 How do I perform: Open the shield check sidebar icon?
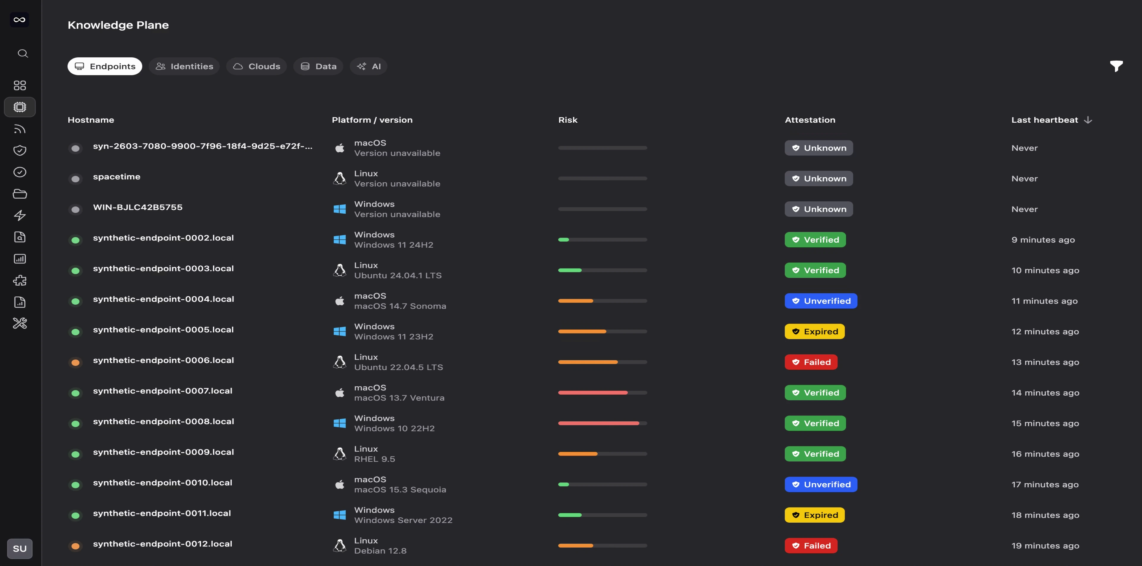20,151
